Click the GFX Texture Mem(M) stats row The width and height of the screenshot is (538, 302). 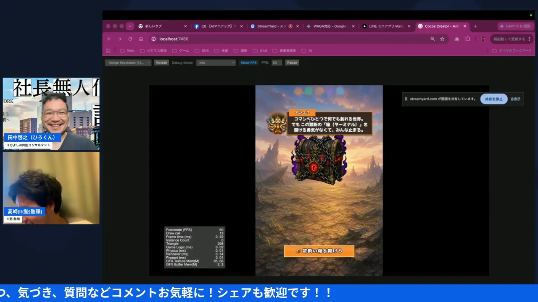[x=195, y=261]
